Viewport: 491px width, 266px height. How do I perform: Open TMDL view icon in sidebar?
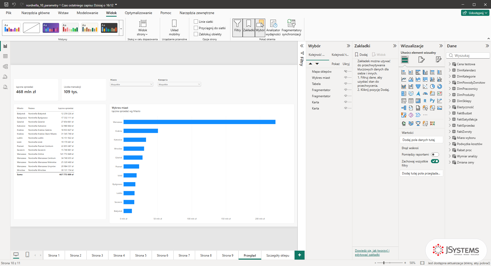click(5, 87)
